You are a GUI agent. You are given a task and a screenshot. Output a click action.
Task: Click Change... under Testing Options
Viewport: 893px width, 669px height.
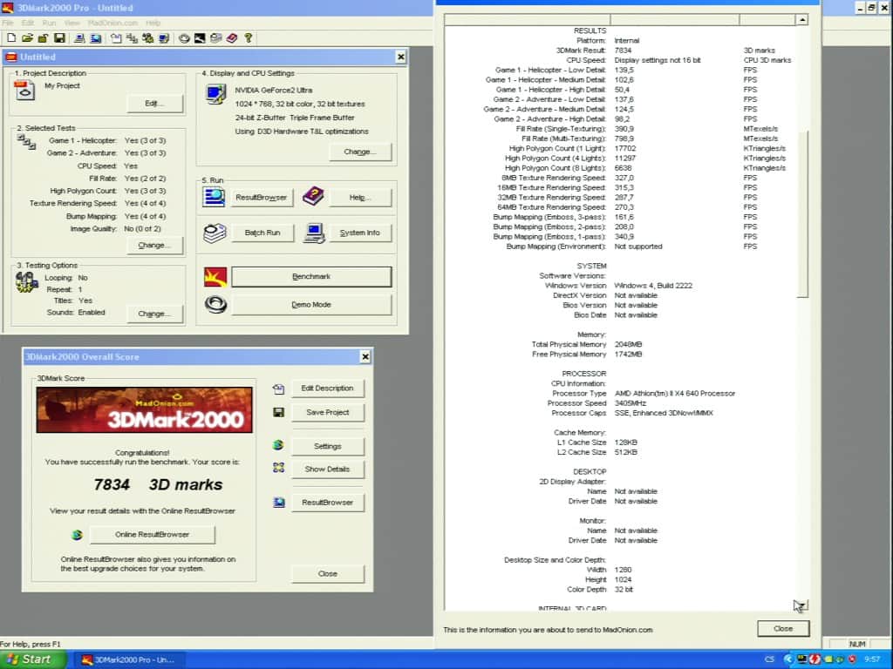pyautogui.click(x=154, y=314)
